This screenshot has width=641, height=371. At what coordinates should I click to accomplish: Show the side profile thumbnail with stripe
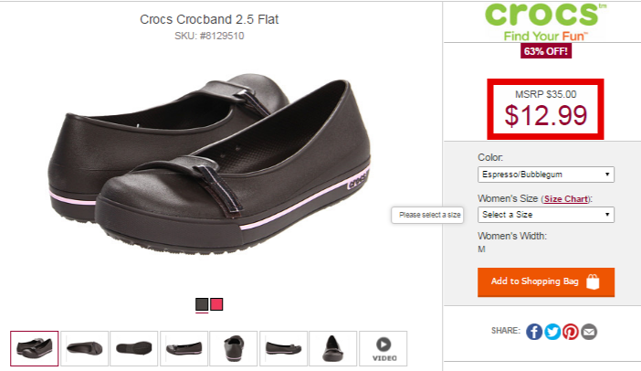pyautogui.click(x=184, y=348)
